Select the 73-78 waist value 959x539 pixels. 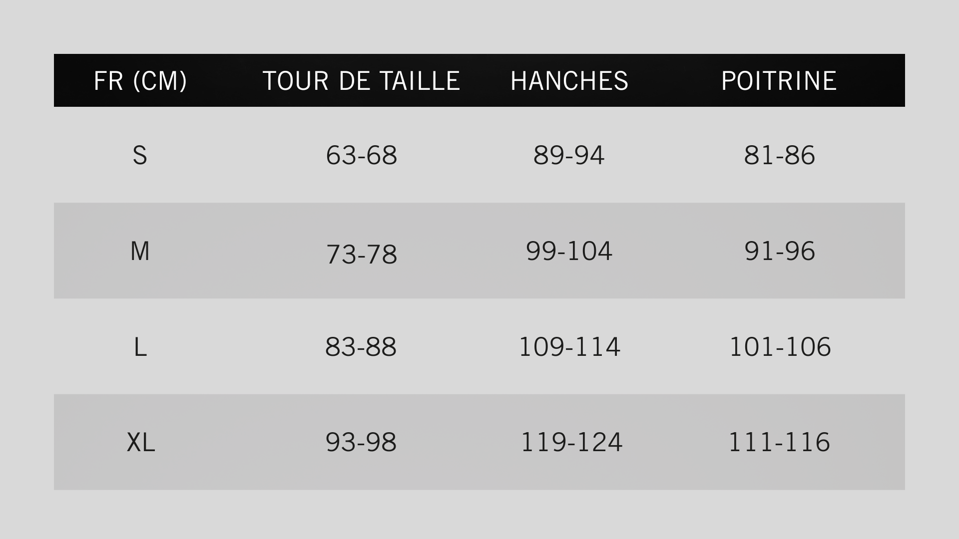[x=361, y=254]
